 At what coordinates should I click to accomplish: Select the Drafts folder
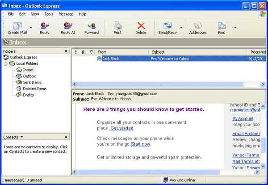[28, 95]
